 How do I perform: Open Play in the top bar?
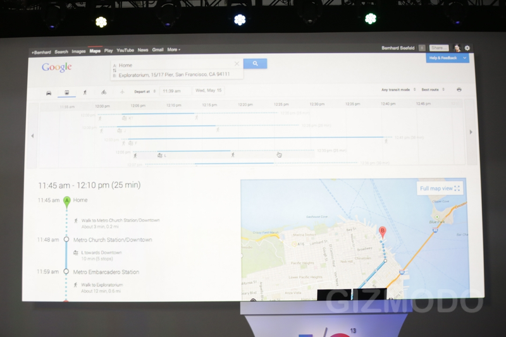[x=108, y=51]
